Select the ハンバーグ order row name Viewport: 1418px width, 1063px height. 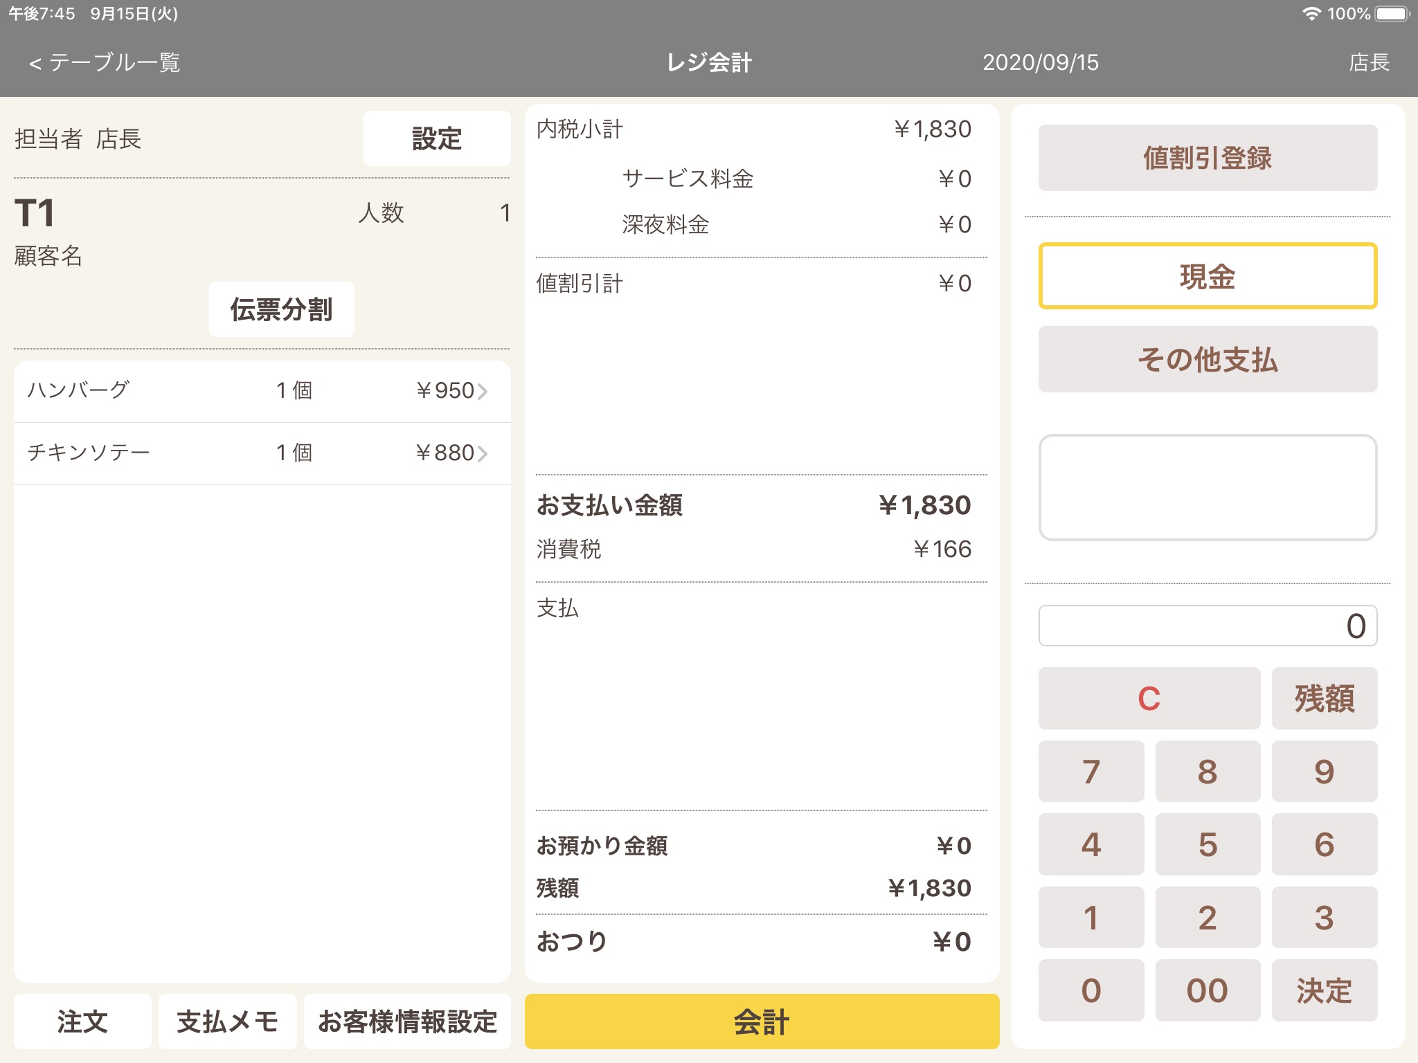point(78,390)
